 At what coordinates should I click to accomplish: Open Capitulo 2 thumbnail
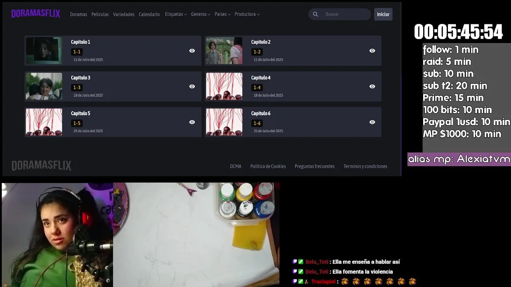(x=224, y=51)
